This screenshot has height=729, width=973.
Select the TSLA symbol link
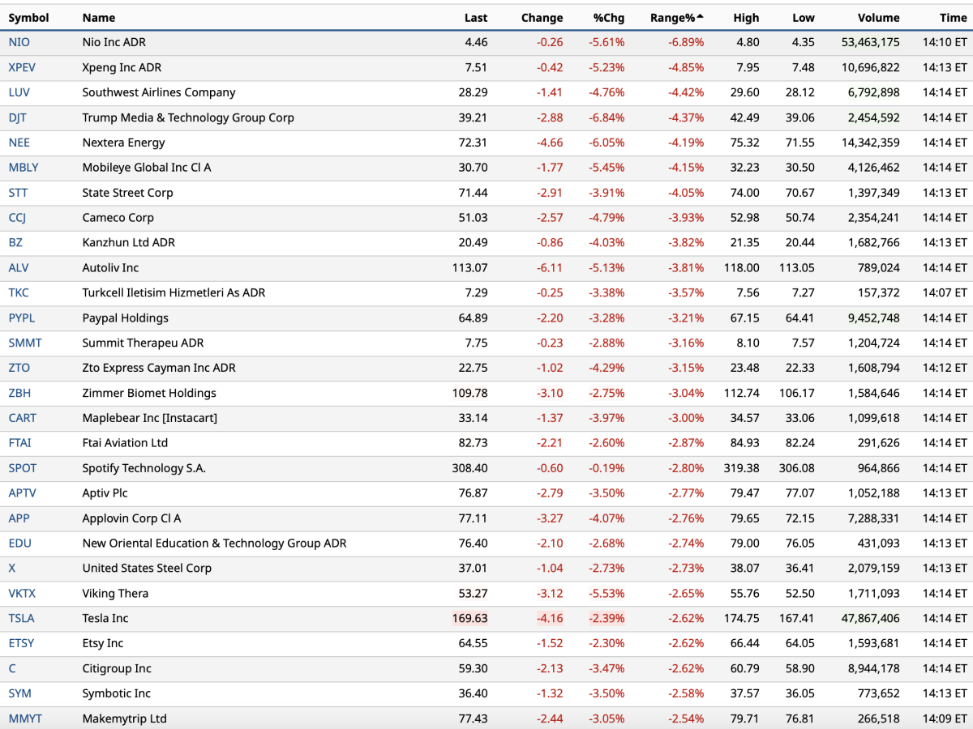click(21, 618)
